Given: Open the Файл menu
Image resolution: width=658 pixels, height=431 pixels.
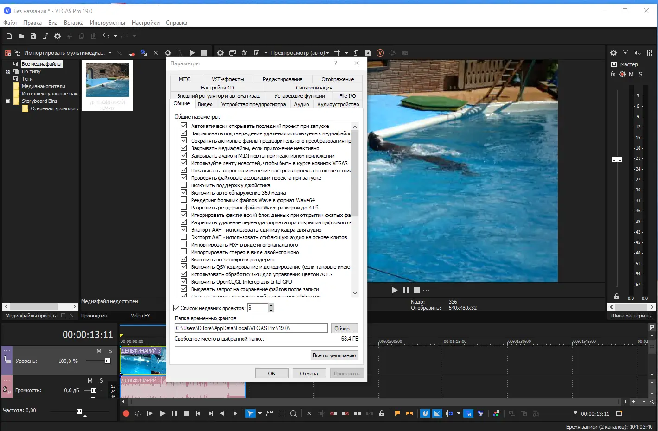Looking at the screenshot, I should coord(10,23).
